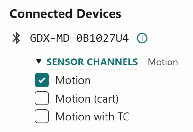Enable the Motion (cart) checkbox
The image size is (193, 132).
point(42,98)
